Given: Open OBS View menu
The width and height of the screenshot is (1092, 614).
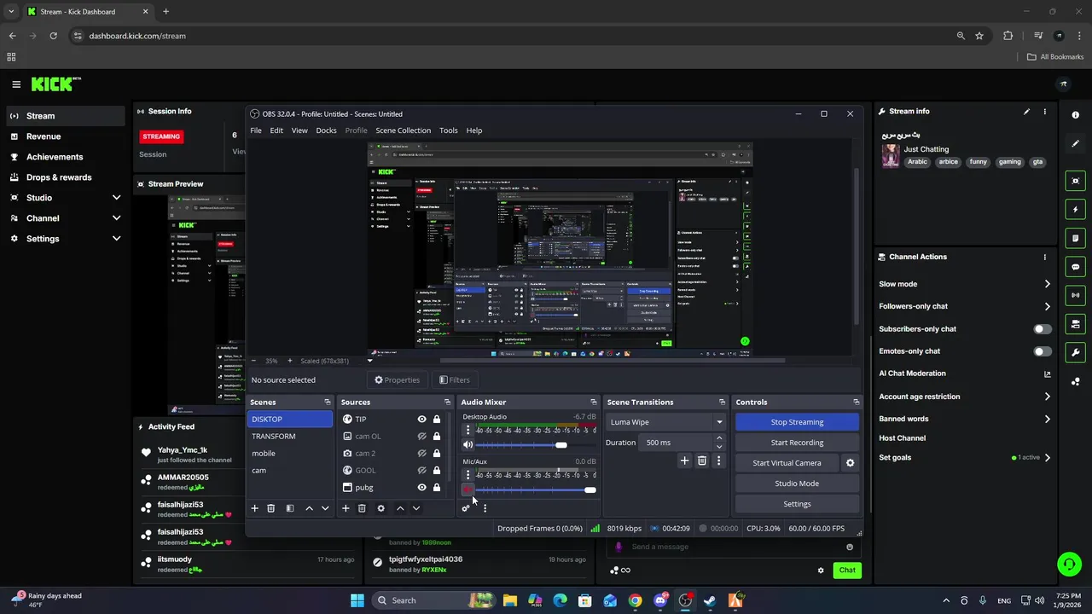Looking at the screenshot, I should point(299,130).
